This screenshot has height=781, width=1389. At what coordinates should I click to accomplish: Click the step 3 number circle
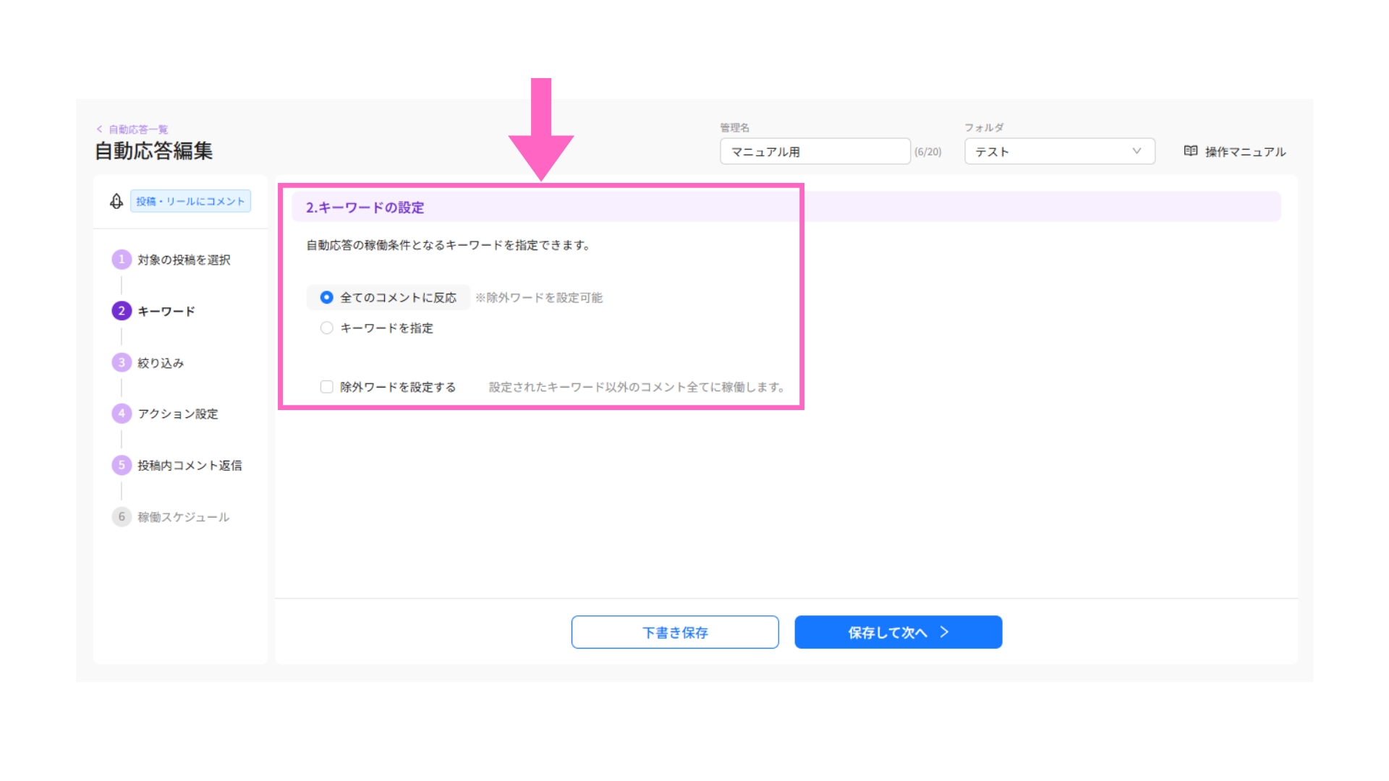click(122, 362)
